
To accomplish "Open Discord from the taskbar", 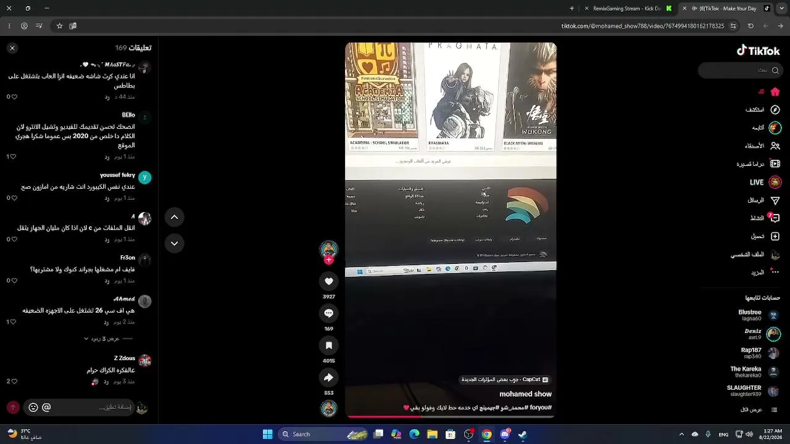I will [x=505, y=434].
